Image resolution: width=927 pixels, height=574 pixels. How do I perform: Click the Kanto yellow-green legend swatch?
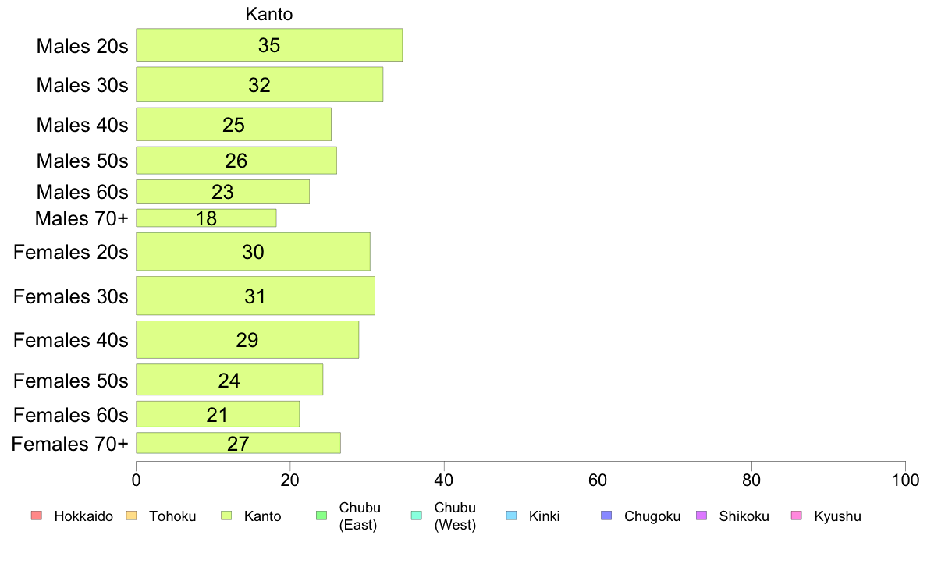(226, 516)
